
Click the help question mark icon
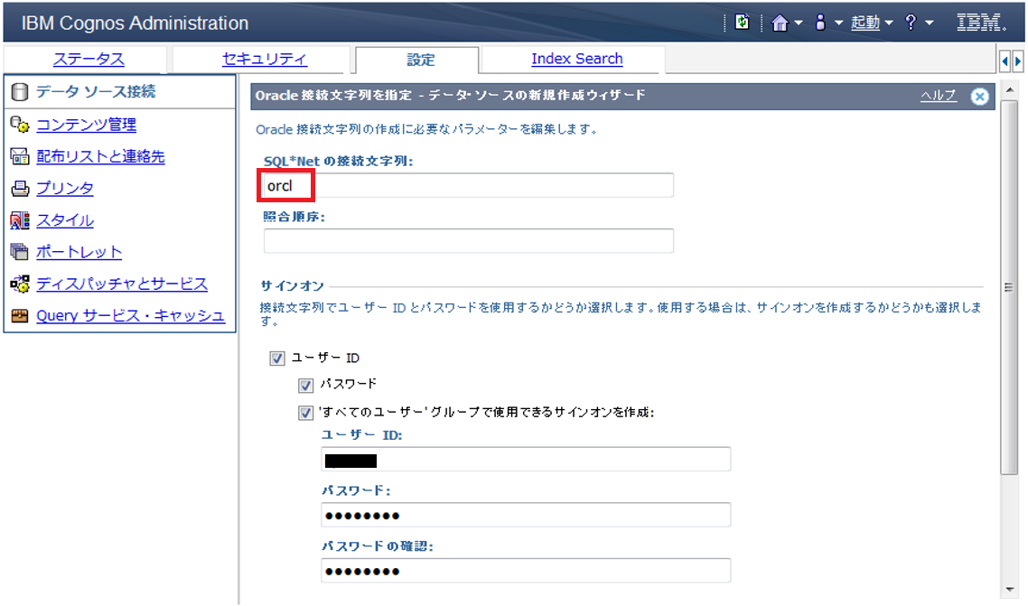[911, 23]
